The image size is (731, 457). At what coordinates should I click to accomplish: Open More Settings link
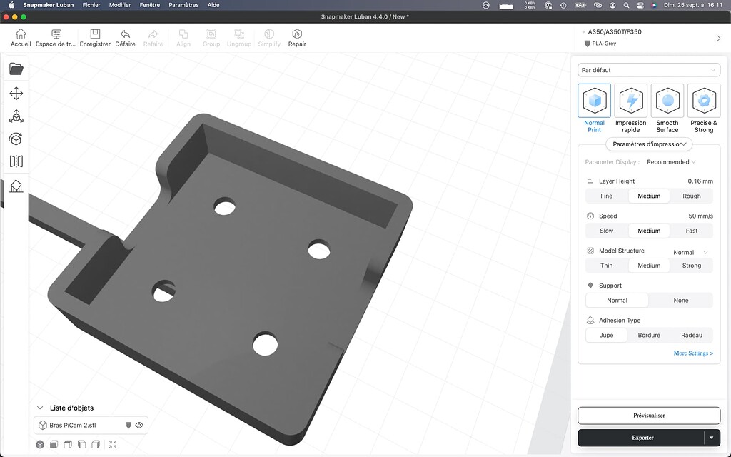(x=693, y=353)
